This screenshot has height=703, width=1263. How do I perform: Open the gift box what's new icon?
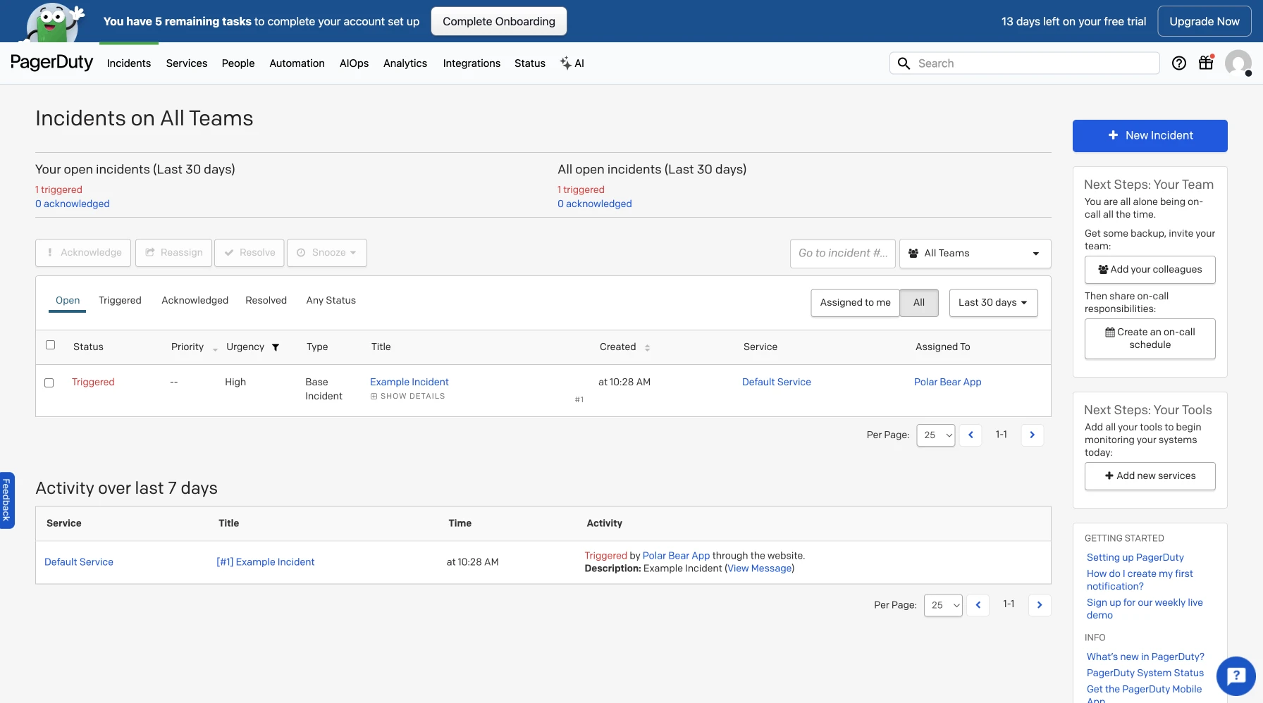pos(1206,63)
